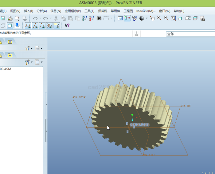This screenshot has width=215, height=174.
Task: Click the Print icon
Action: point(10,18)
